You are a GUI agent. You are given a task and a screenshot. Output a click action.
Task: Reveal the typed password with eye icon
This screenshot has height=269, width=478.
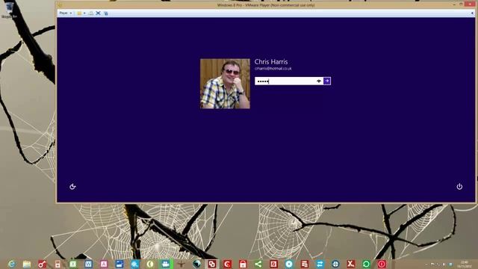click(x=319, y=81)
